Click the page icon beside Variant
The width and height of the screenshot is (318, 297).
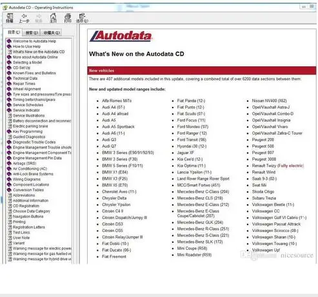[10, 243]
